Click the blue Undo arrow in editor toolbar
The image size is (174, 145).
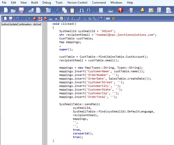(18, 19)
